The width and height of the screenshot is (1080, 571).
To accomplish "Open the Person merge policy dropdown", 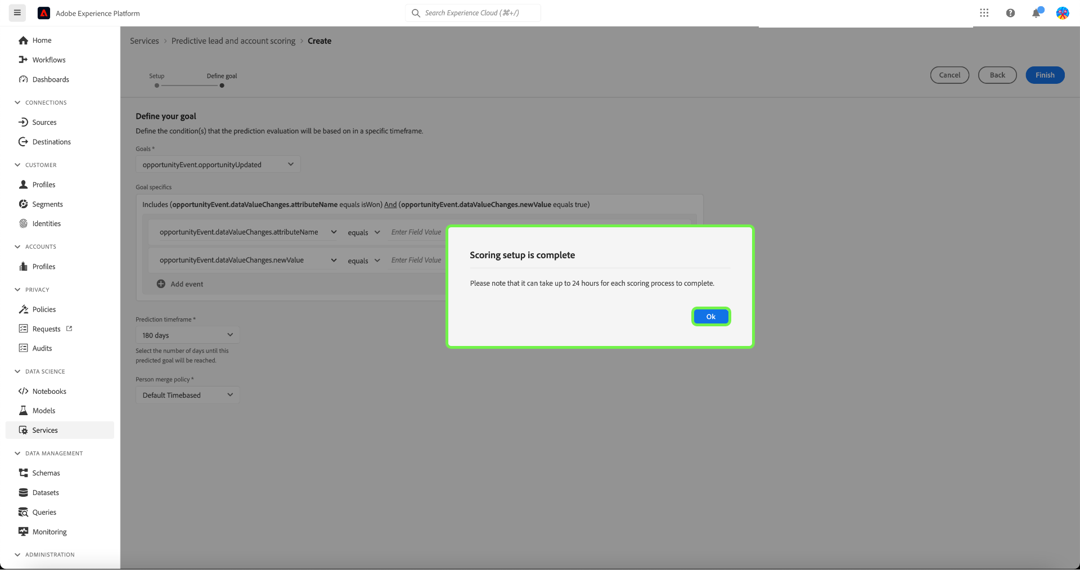I will 187,395.
